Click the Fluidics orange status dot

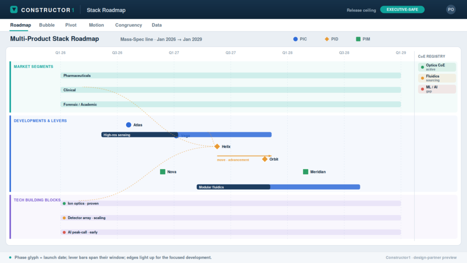click(x=422, y=78)
